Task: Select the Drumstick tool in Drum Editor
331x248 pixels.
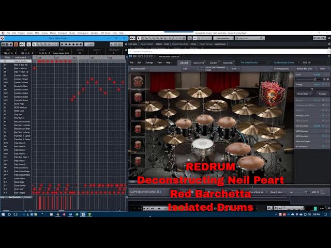Action: coord(38,44)
